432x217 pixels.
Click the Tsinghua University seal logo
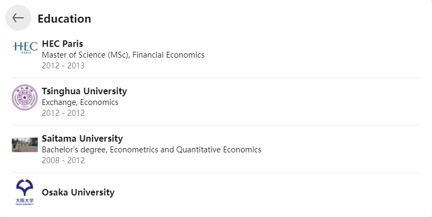(25, 97)
